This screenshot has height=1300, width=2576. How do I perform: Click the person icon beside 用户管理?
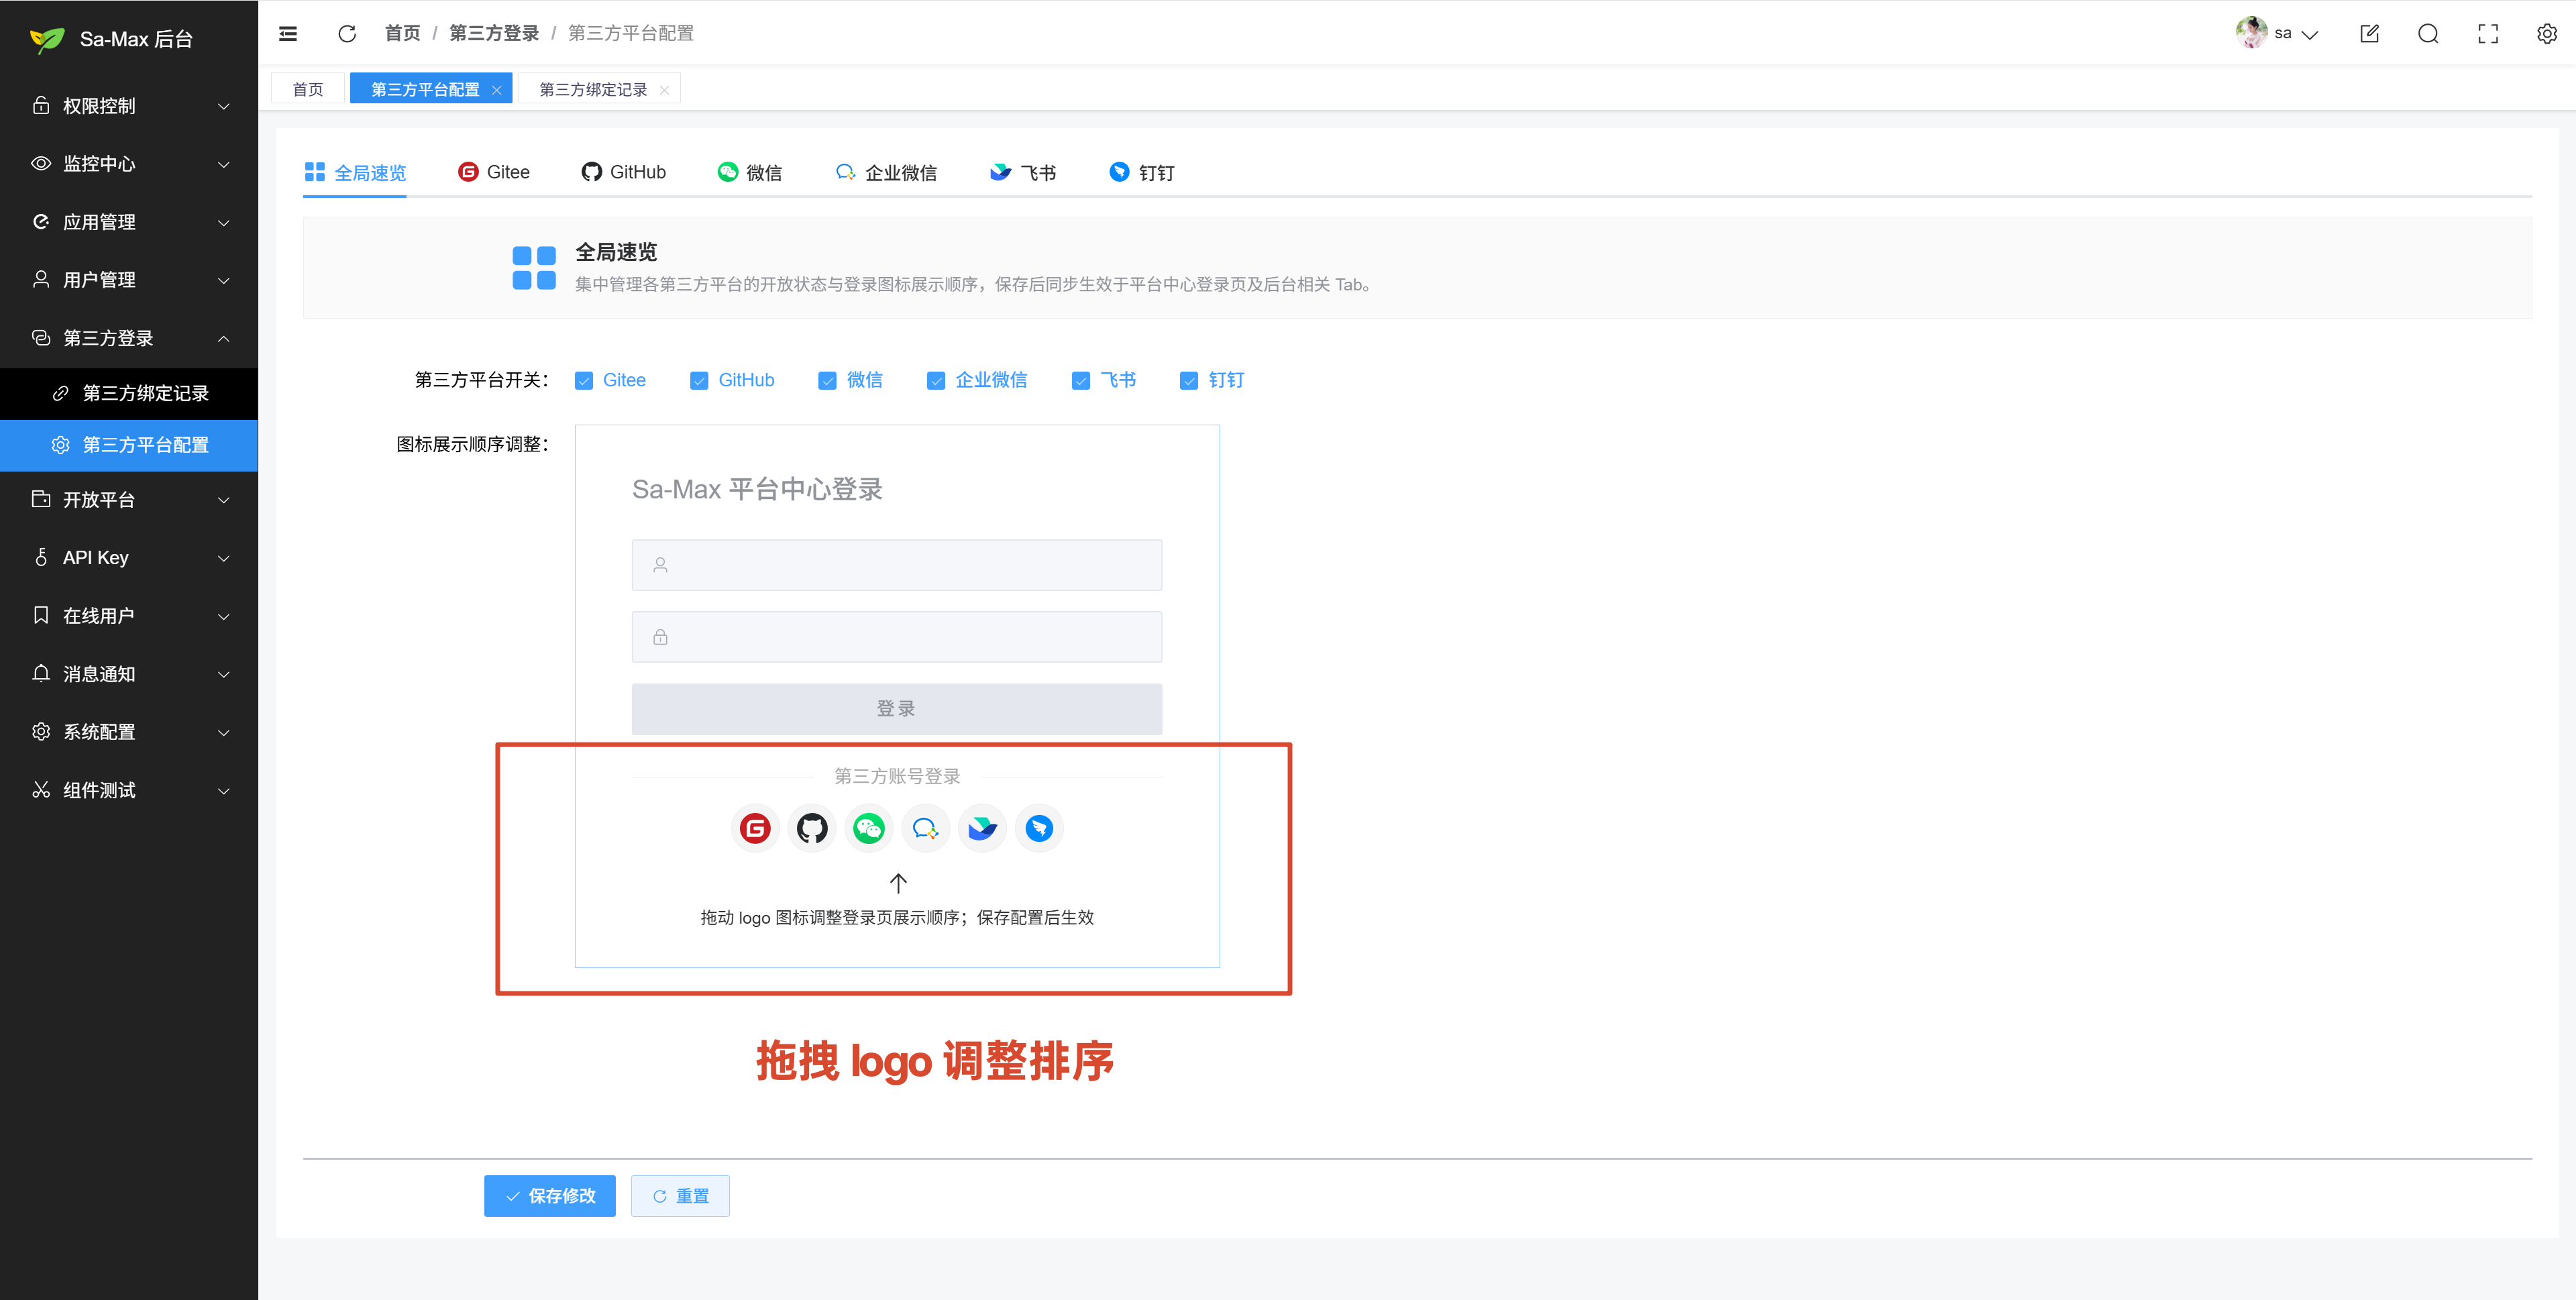coord(41,279)
